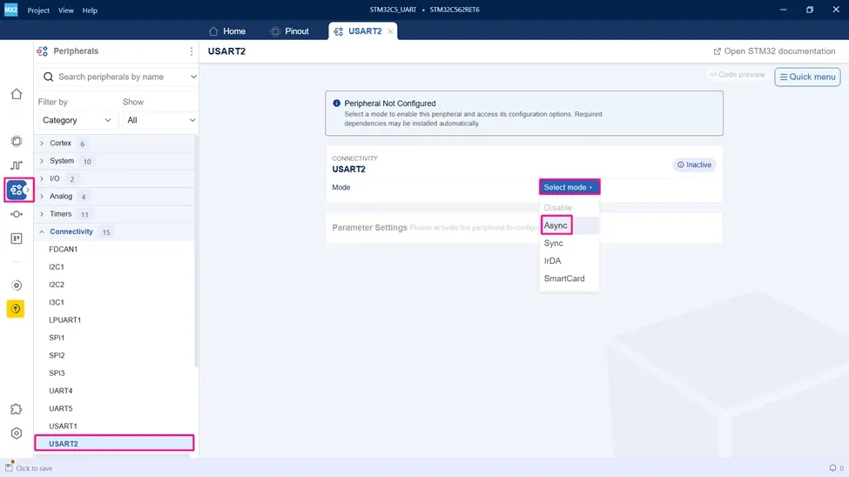Open the Category filter dropdown

(77, 120)
